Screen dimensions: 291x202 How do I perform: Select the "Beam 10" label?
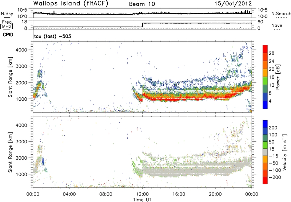pyautogui.click(x=142, y=4)
